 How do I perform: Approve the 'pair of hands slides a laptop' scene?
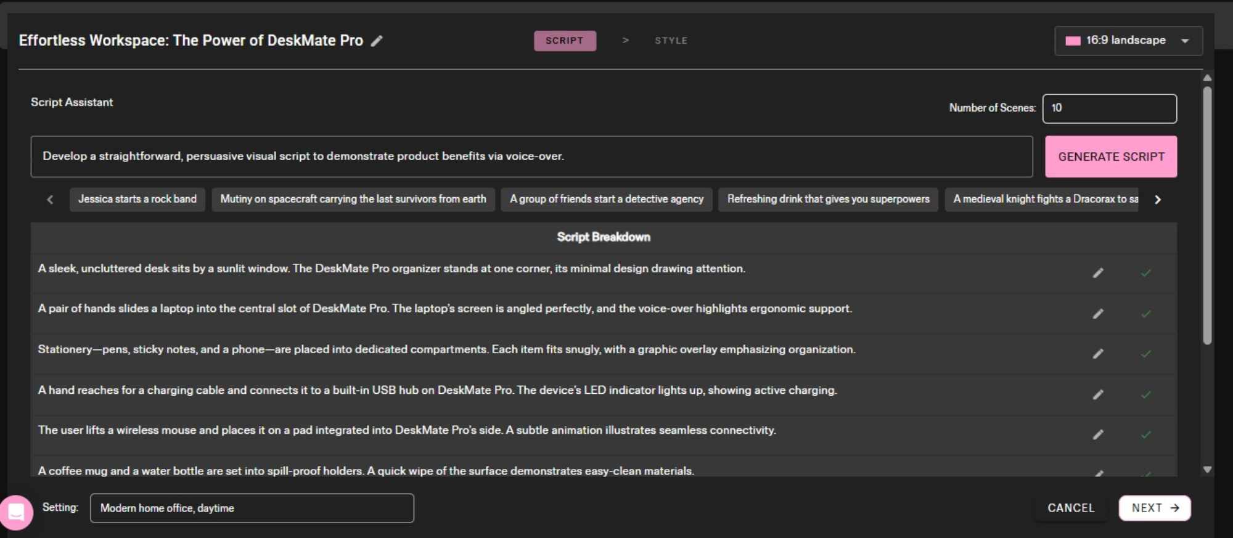[1146, 314]
